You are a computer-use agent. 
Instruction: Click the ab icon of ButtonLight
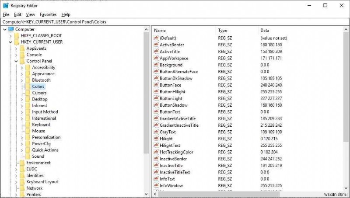coord(156,98)
